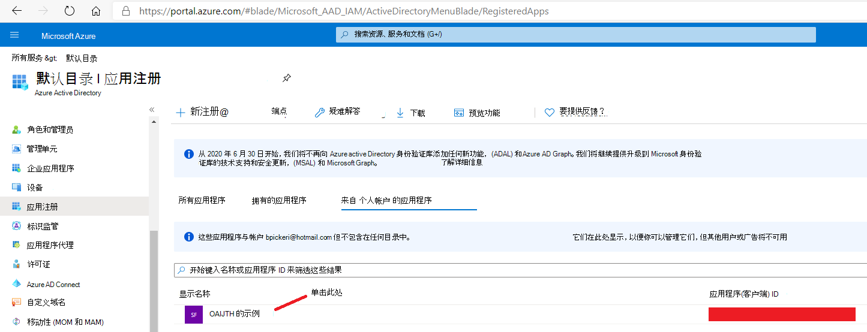This screenshot has width=867, height=332.
Task: Select 应用注册 in sidebar
Action: (x=43, y=207)
